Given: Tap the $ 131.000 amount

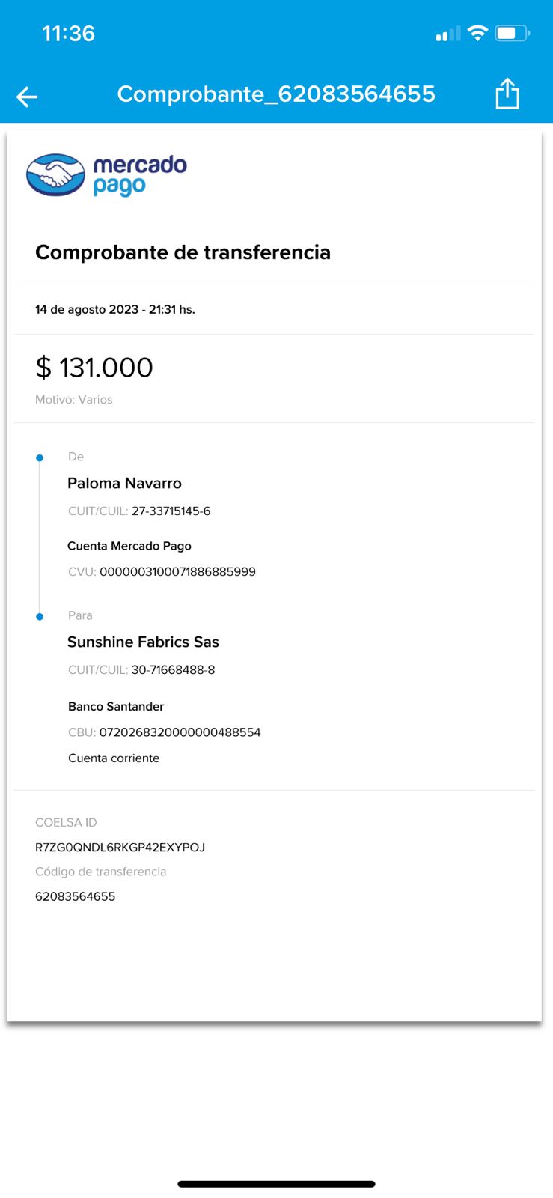Looking at the screenshot, I should pyautogui.click(x=94, y=368).
